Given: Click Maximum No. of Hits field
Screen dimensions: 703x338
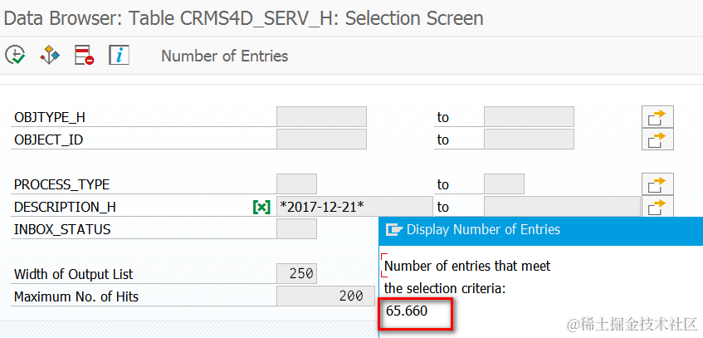Looking at the screenshot, I should 325,296.
